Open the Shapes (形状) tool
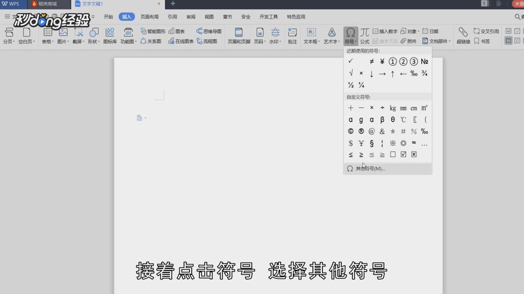Screen dimensions: 524x294 pyautogui.click(x=94, y=36)
